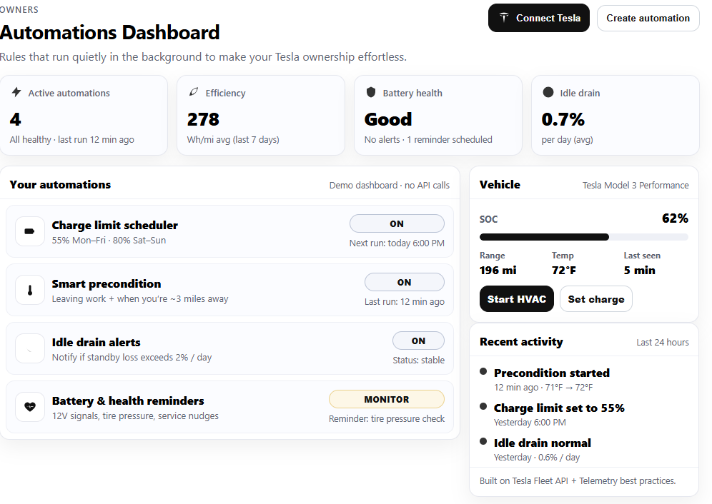The width and height of the screenshot is (712, 504).
Task: Toggle Idle drain alerts
Action: pyautogui.click(x=418, y=340)
